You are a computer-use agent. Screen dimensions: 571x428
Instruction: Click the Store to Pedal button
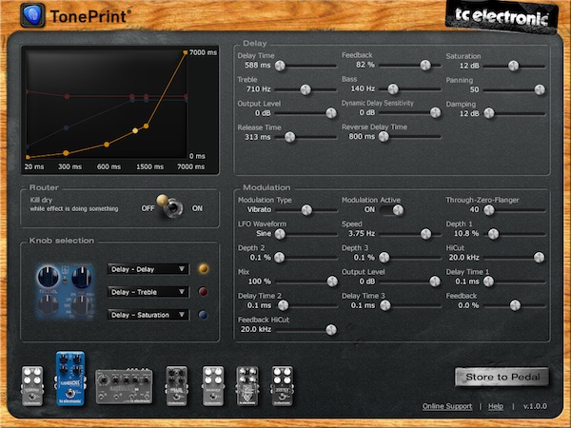[x=502, y=377]
